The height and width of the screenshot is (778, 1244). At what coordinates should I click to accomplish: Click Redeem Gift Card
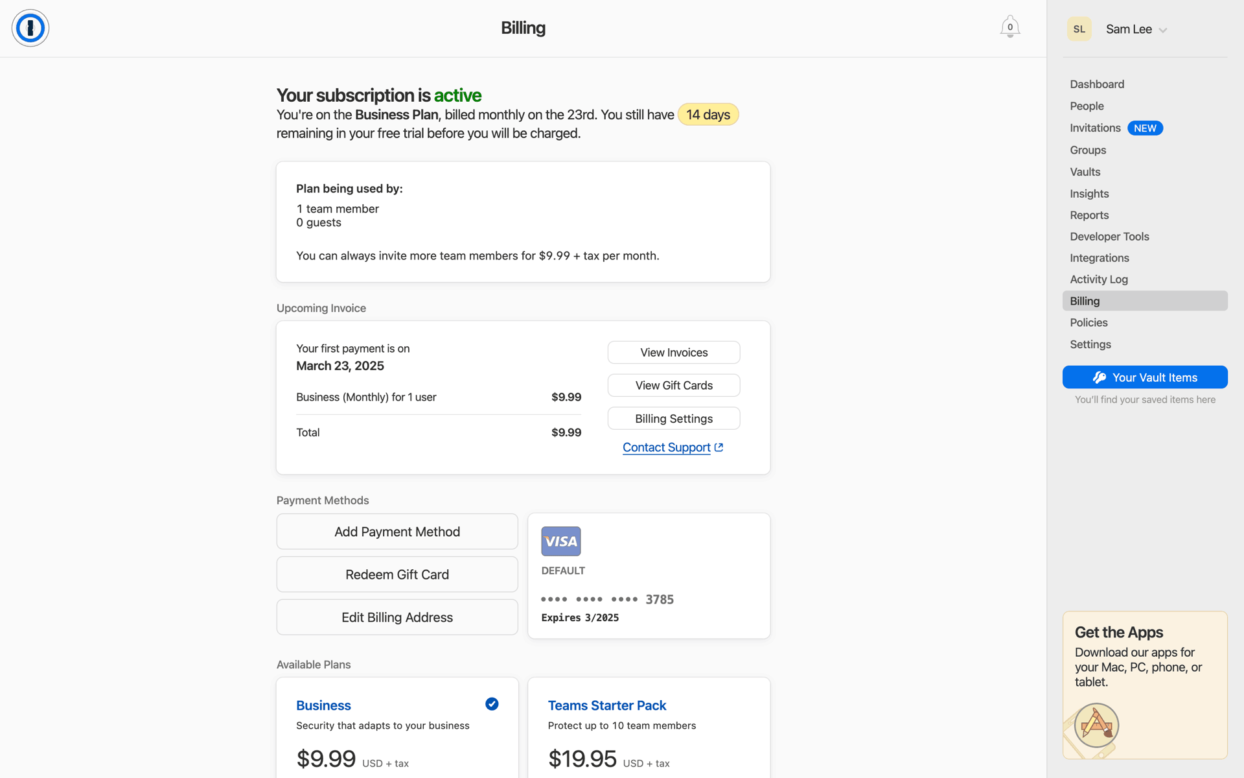tap(397, 574)
